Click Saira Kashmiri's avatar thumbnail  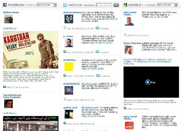(8, 104)
